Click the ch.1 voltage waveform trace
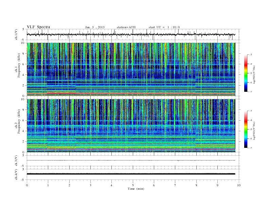269x208 pixels. point(131,34)
